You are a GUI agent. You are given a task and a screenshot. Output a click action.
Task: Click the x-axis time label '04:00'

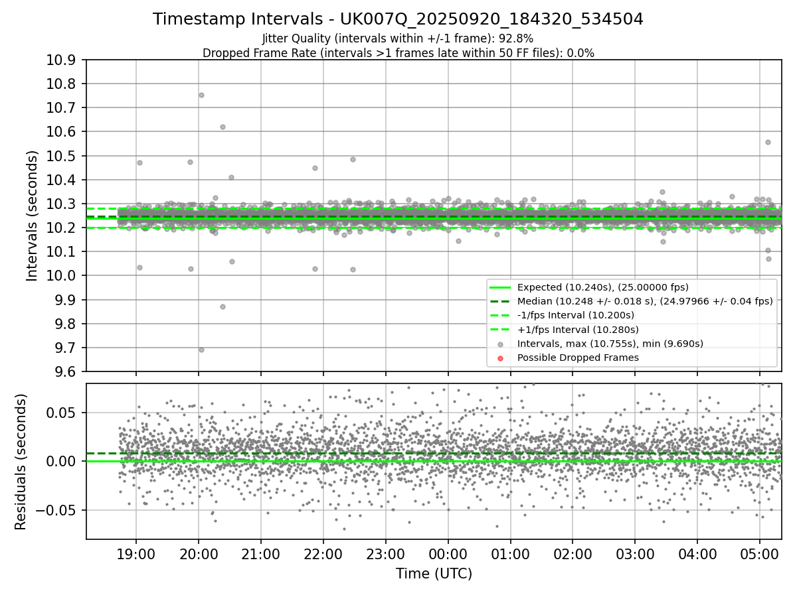click(x=698, y=553)
